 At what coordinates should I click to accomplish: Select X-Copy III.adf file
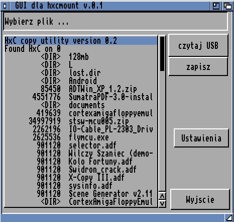pos(81,178)
